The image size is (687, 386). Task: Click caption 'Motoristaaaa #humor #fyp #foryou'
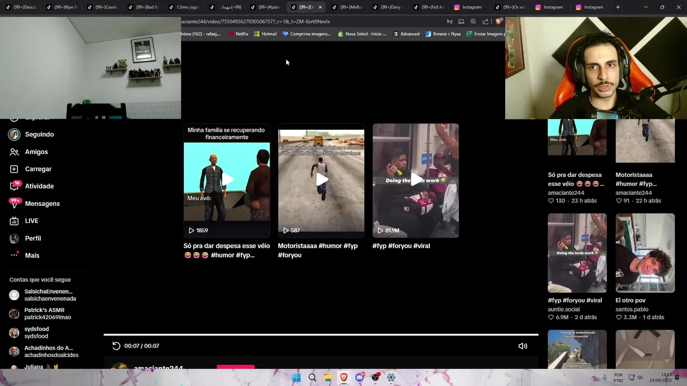(x=318, y=250)
